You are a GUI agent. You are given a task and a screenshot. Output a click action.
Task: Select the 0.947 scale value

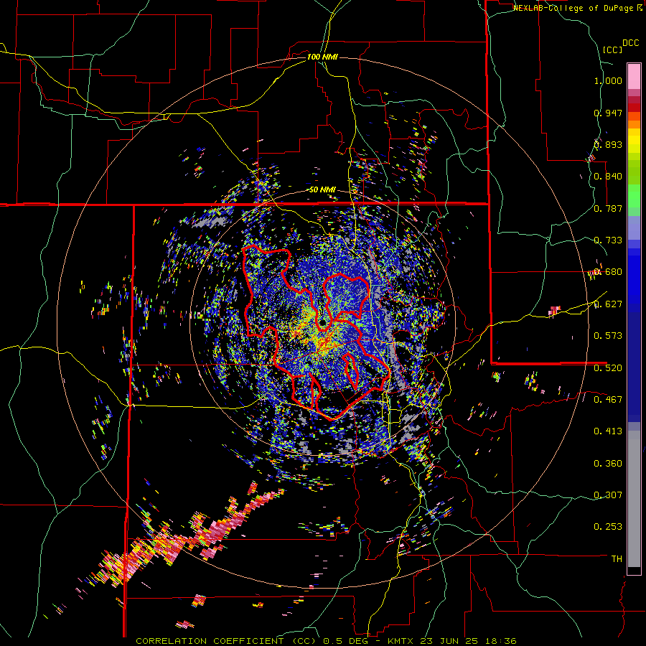click(608, 113)
